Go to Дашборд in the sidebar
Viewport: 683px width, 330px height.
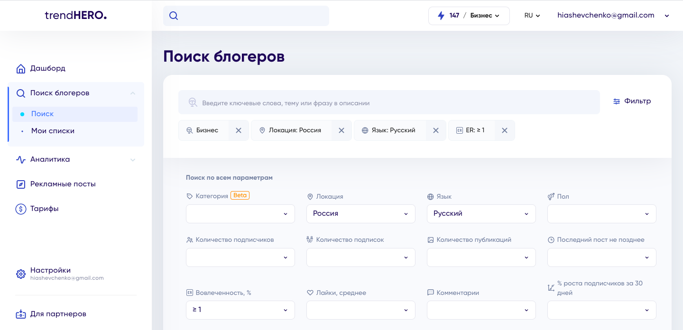pos(48,68)
